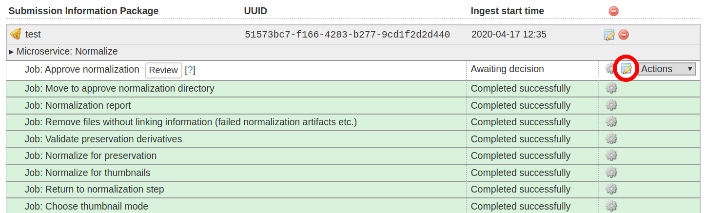Open the metadata report icon in the test SIP row
Image resolution: width=706 pixels, height=213 pixels.
(x=609, y=35)
